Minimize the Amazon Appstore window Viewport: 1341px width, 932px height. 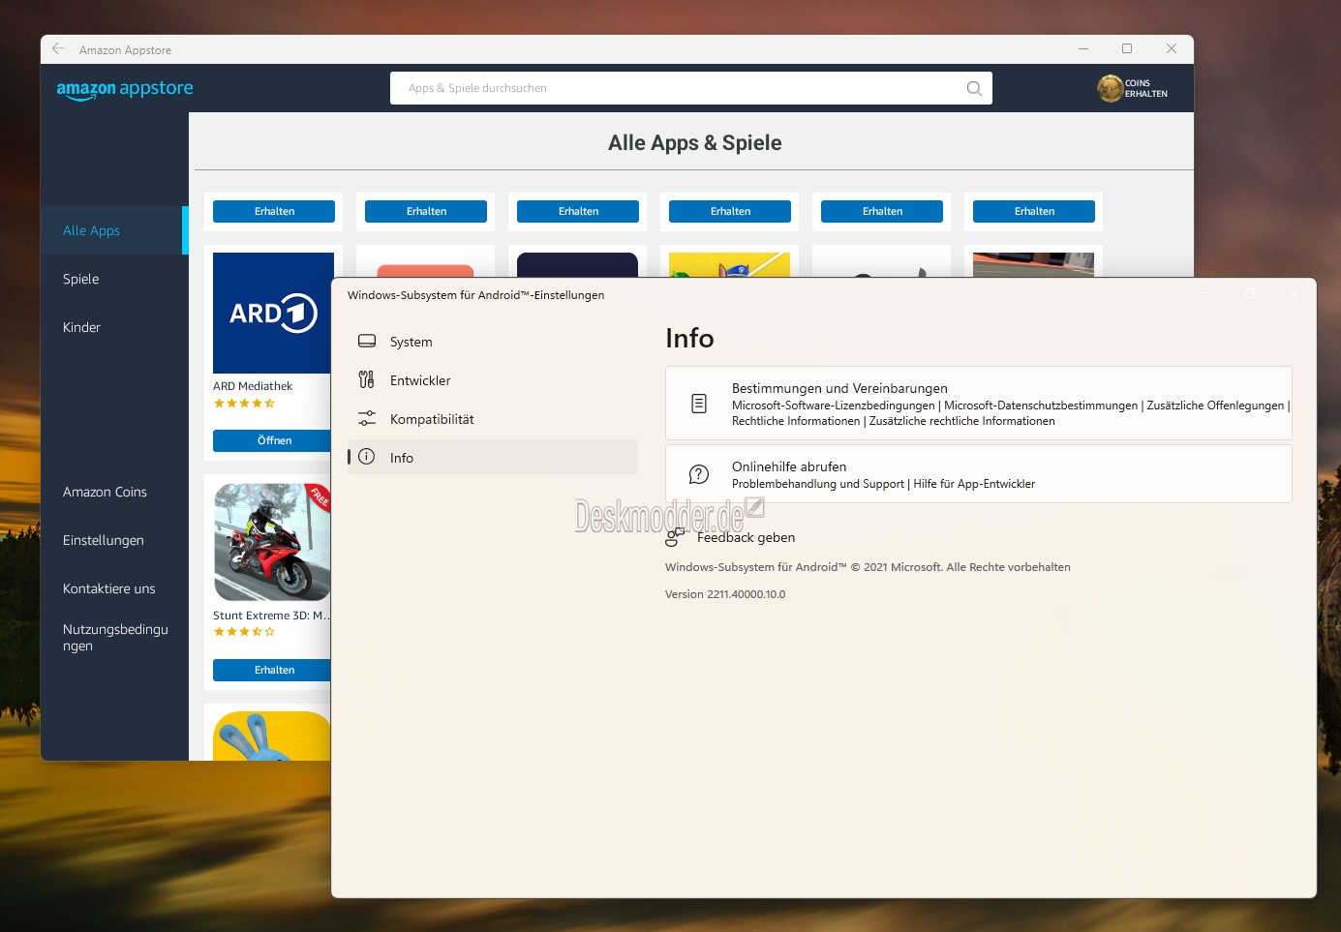click(x=1083, y=48)
